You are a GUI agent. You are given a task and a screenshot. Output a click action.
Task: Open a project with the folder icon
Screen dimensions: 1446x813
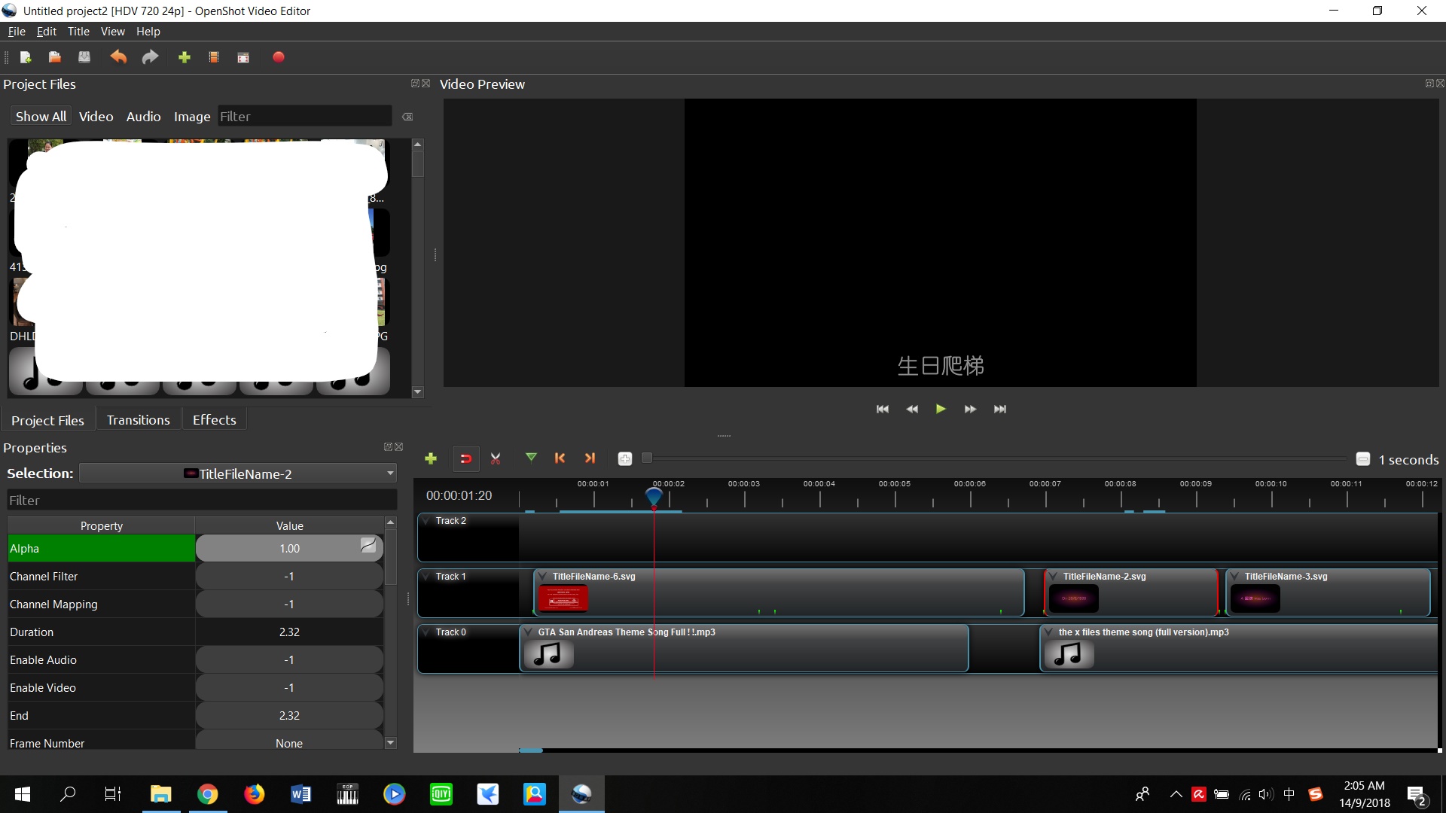tap(54, 57)
